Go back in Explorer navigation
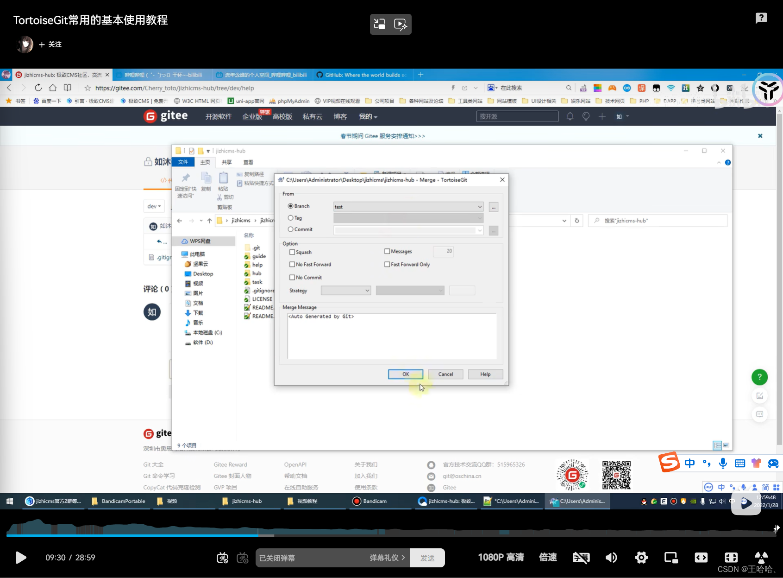The height and width of the screenshot is (578, 783). tap(180, 221)
